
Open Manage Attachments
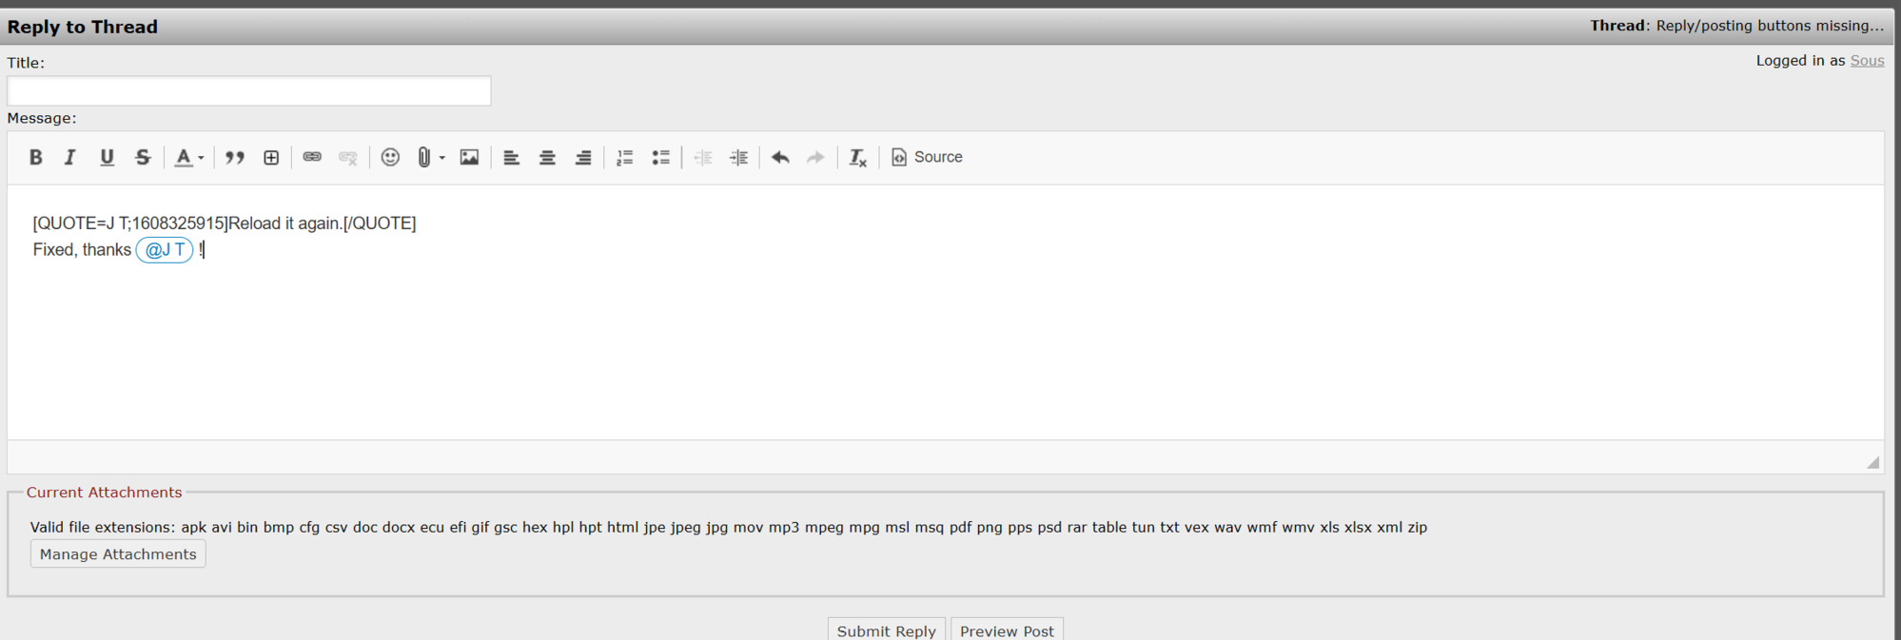[118, 554]
